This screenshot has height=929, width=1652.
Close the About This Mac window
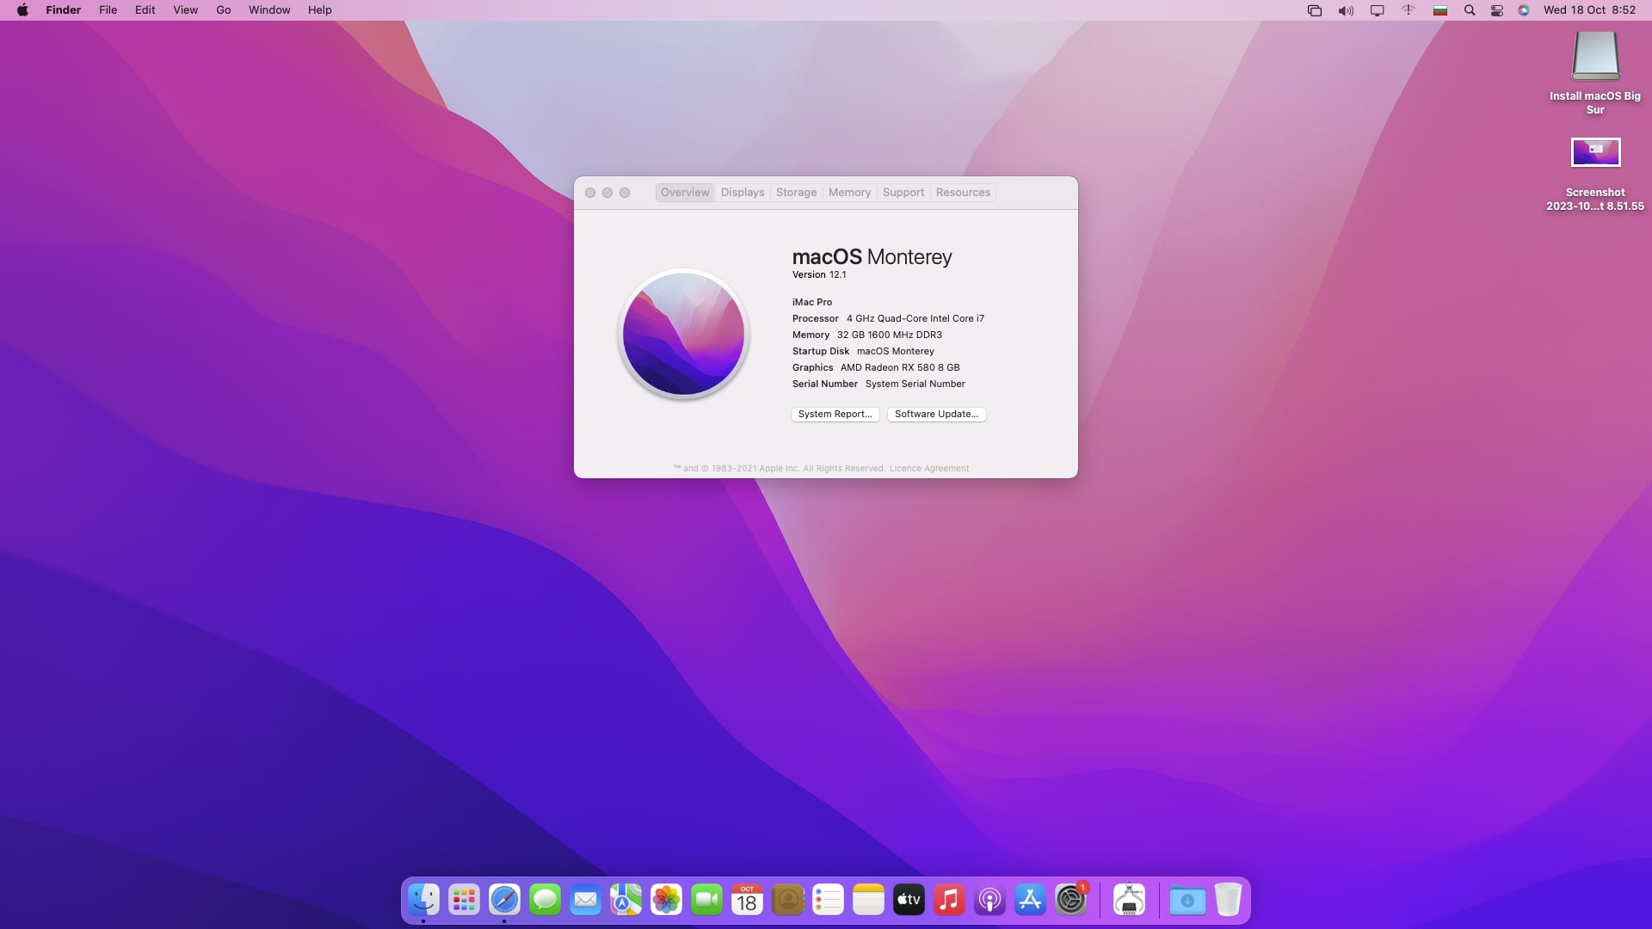(x=590, y=193)
